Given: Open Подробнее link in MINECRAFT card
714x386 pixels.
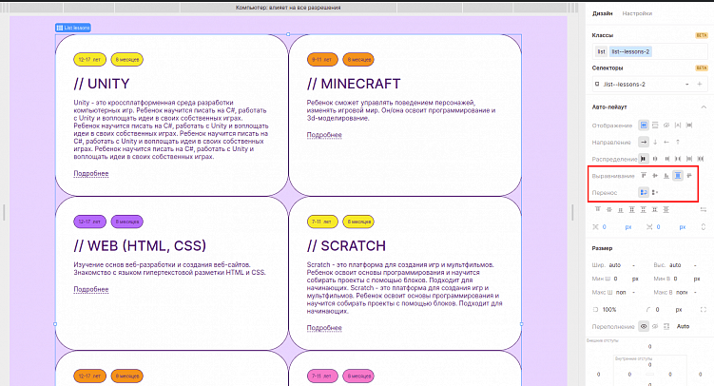Looking at the screenshot, I should [324, 135].
